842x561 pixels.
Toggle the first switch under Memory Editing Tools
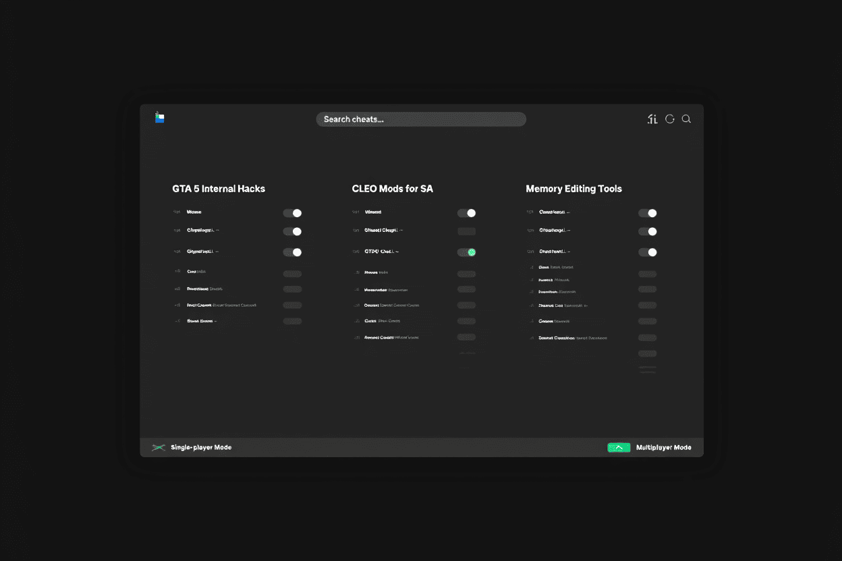648,213
